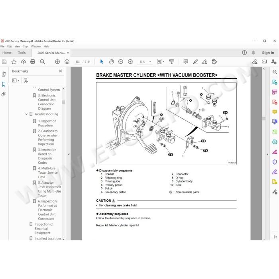
Task: Select the Highlight pen tool
Action: (x=195, y=62)
